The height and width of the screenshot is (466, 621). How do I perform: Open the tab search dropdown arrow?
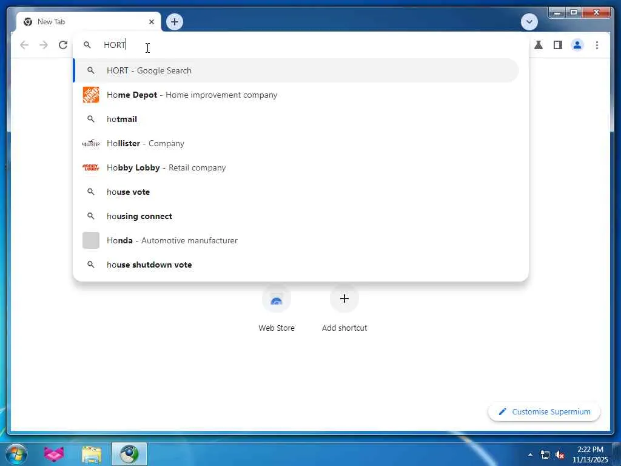tap(529, 22)
